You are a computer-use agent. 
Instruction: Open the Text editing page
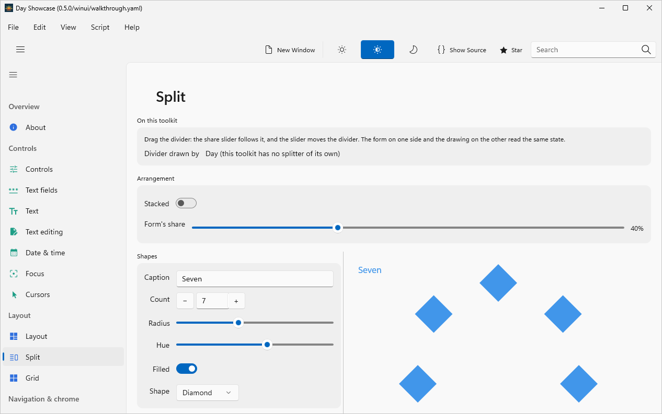[x=63, y=232]
